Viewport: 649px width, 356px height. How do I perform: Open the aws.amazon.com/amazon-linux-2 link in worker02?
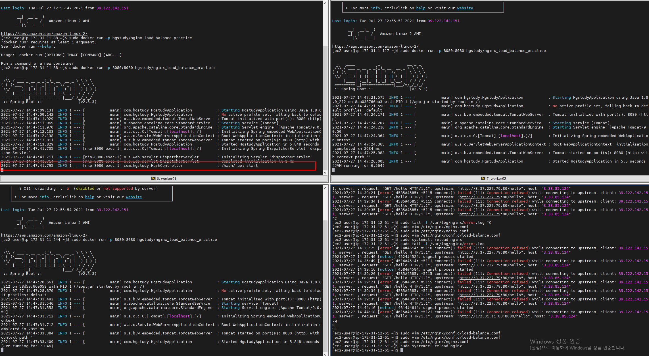pyautogui.click(x=375, y=46)
